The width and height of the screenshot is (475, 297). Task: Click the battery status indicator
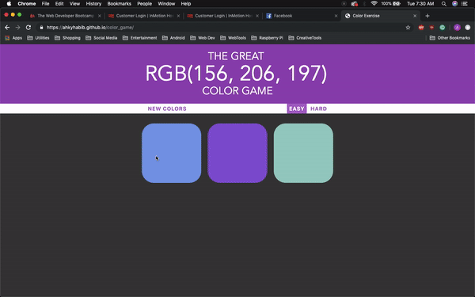tap(391, 4)
